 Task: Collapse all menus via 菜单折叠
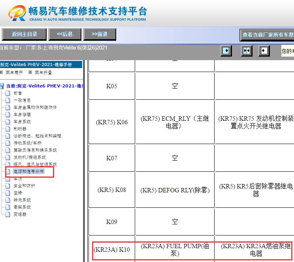point(43,72)
